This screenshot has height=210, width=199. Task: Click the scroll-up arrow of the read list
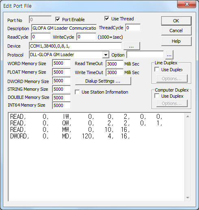[188, 116]
